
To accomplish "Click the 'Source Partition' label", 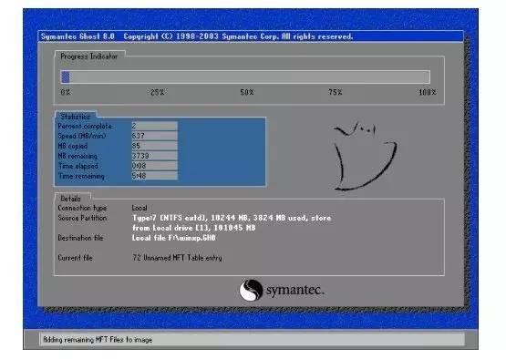I will (82, 218).
